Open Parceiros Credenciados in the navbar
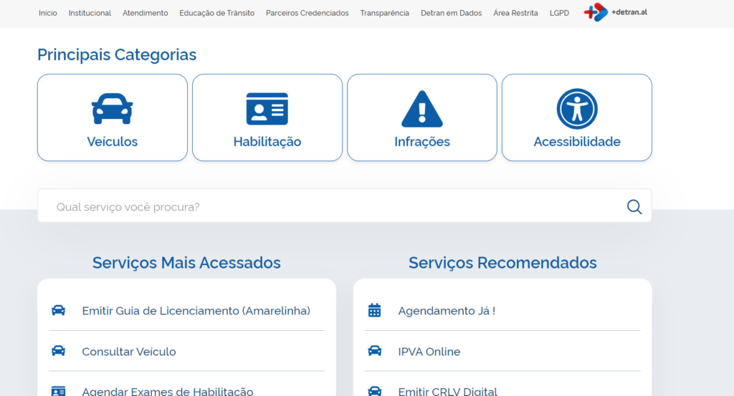This screenshot has height=396, width=734. click(x=307, y=13)
